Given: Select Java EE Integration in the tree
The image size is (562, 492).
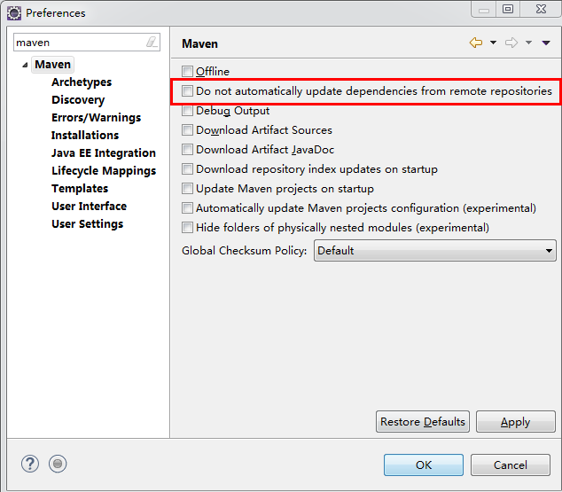Looking at the screenshot, I should pos(104,153).
